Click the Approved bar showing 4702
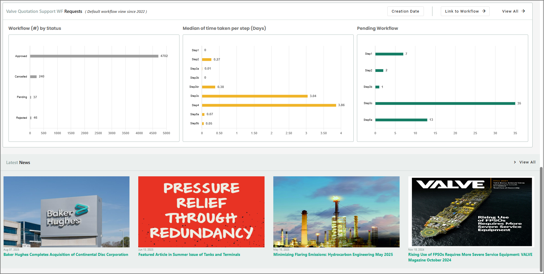 (94, 56)
